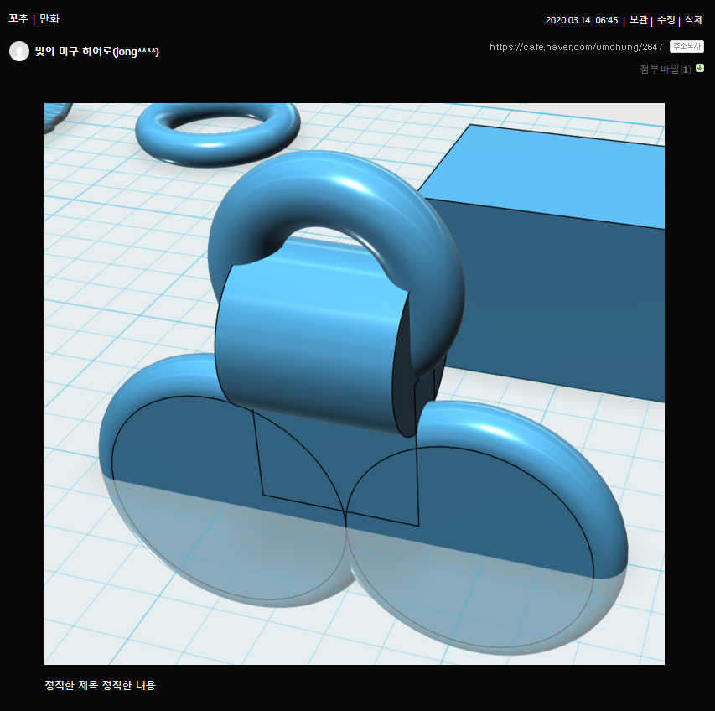Click the post URL cafe.naver.com/umchung/2647
This screenshot has height=711, width=715.
[x=576, y=47]
